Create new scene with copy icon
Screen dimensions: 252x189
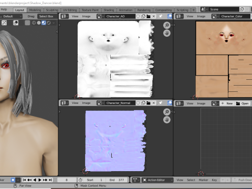click(x=242, y=9)
